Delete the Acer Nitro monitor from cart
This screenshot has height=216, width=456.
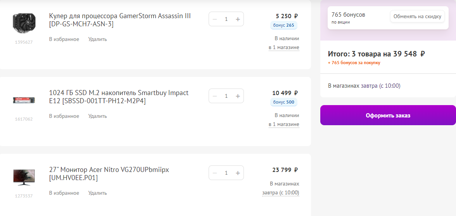tap(97, 193)
